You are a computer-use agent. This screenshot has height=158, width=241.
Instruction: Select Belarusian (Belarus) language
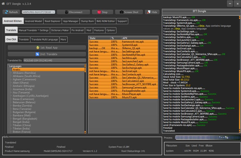tap(24, 102)
